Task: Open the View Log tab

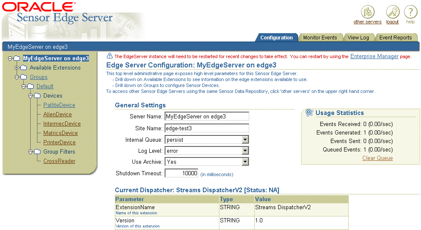Action: 358,37
